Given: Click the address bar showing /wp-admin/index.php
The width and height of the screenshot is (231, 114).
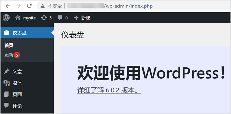Looking at the screenshot, I should coord(128,6).
